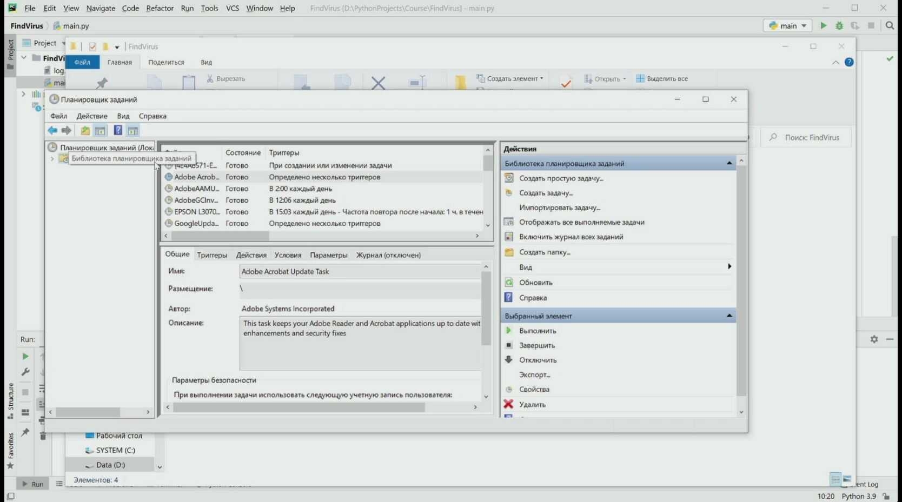Viewport: 902px width, 502px height.
Task: Open Quick Access Toolbar dropdown arrow in Explorer
Action: click(x=117, y=47)
